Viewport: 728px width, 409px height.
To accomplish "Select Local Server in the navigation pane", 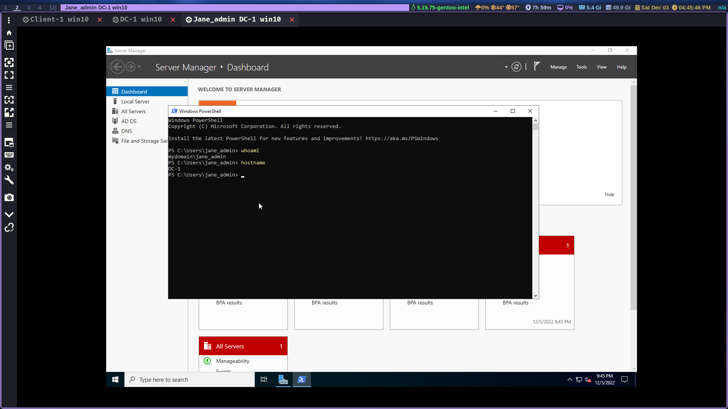I will coord(147,101).
